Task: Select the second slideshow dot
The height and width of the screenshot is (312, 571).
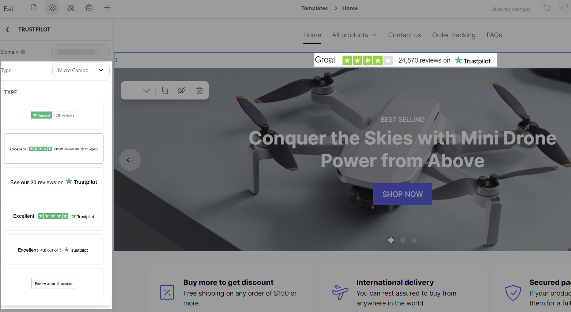Action: (x=402, y=240)
